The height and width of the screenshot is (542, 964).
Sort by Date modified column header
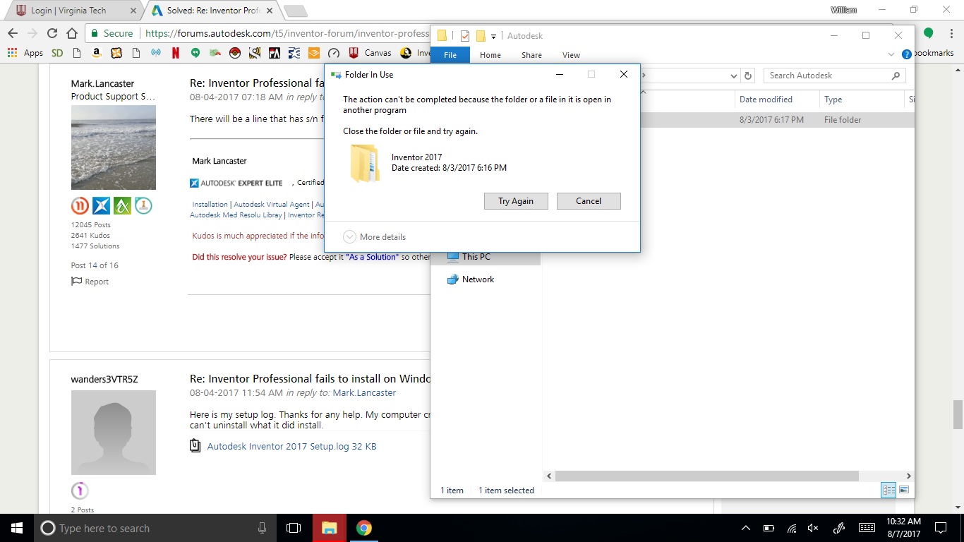pyautogui.click(x=776, y=100)
